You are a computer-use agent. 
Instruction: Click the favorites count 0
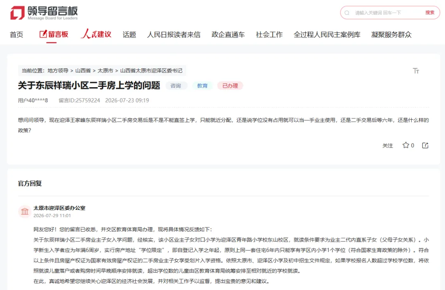point(412,145)
